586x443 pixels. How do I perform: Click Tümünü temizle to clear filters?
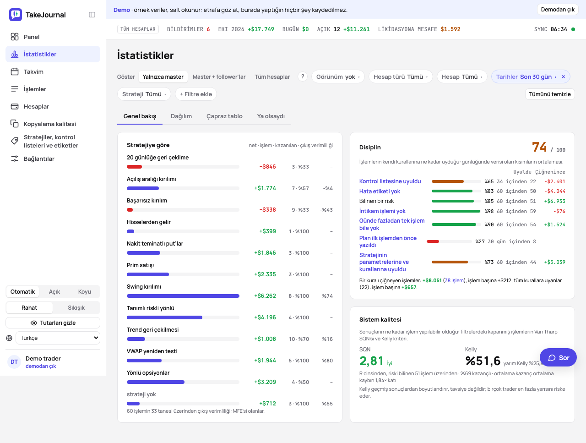(x=550, y=94)
